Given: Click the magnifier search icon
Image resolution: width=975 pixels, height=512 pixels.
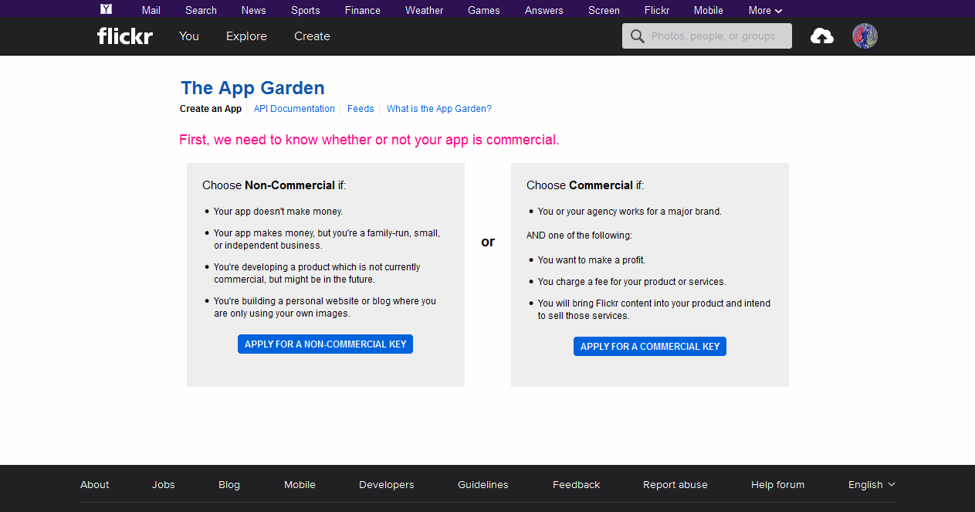Looking at the screenshot, I should (637, 36).
